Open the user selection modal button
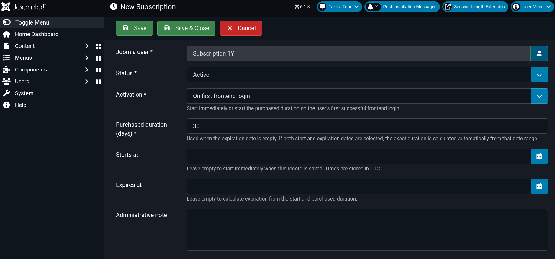 click(x=539, y=53)
